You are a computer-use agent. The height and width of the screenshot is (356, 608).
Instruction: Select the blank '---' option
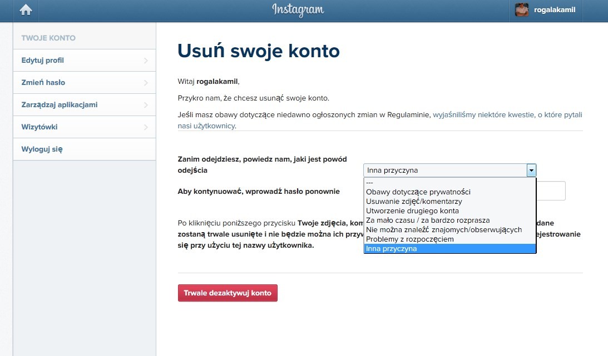[450, 183]
